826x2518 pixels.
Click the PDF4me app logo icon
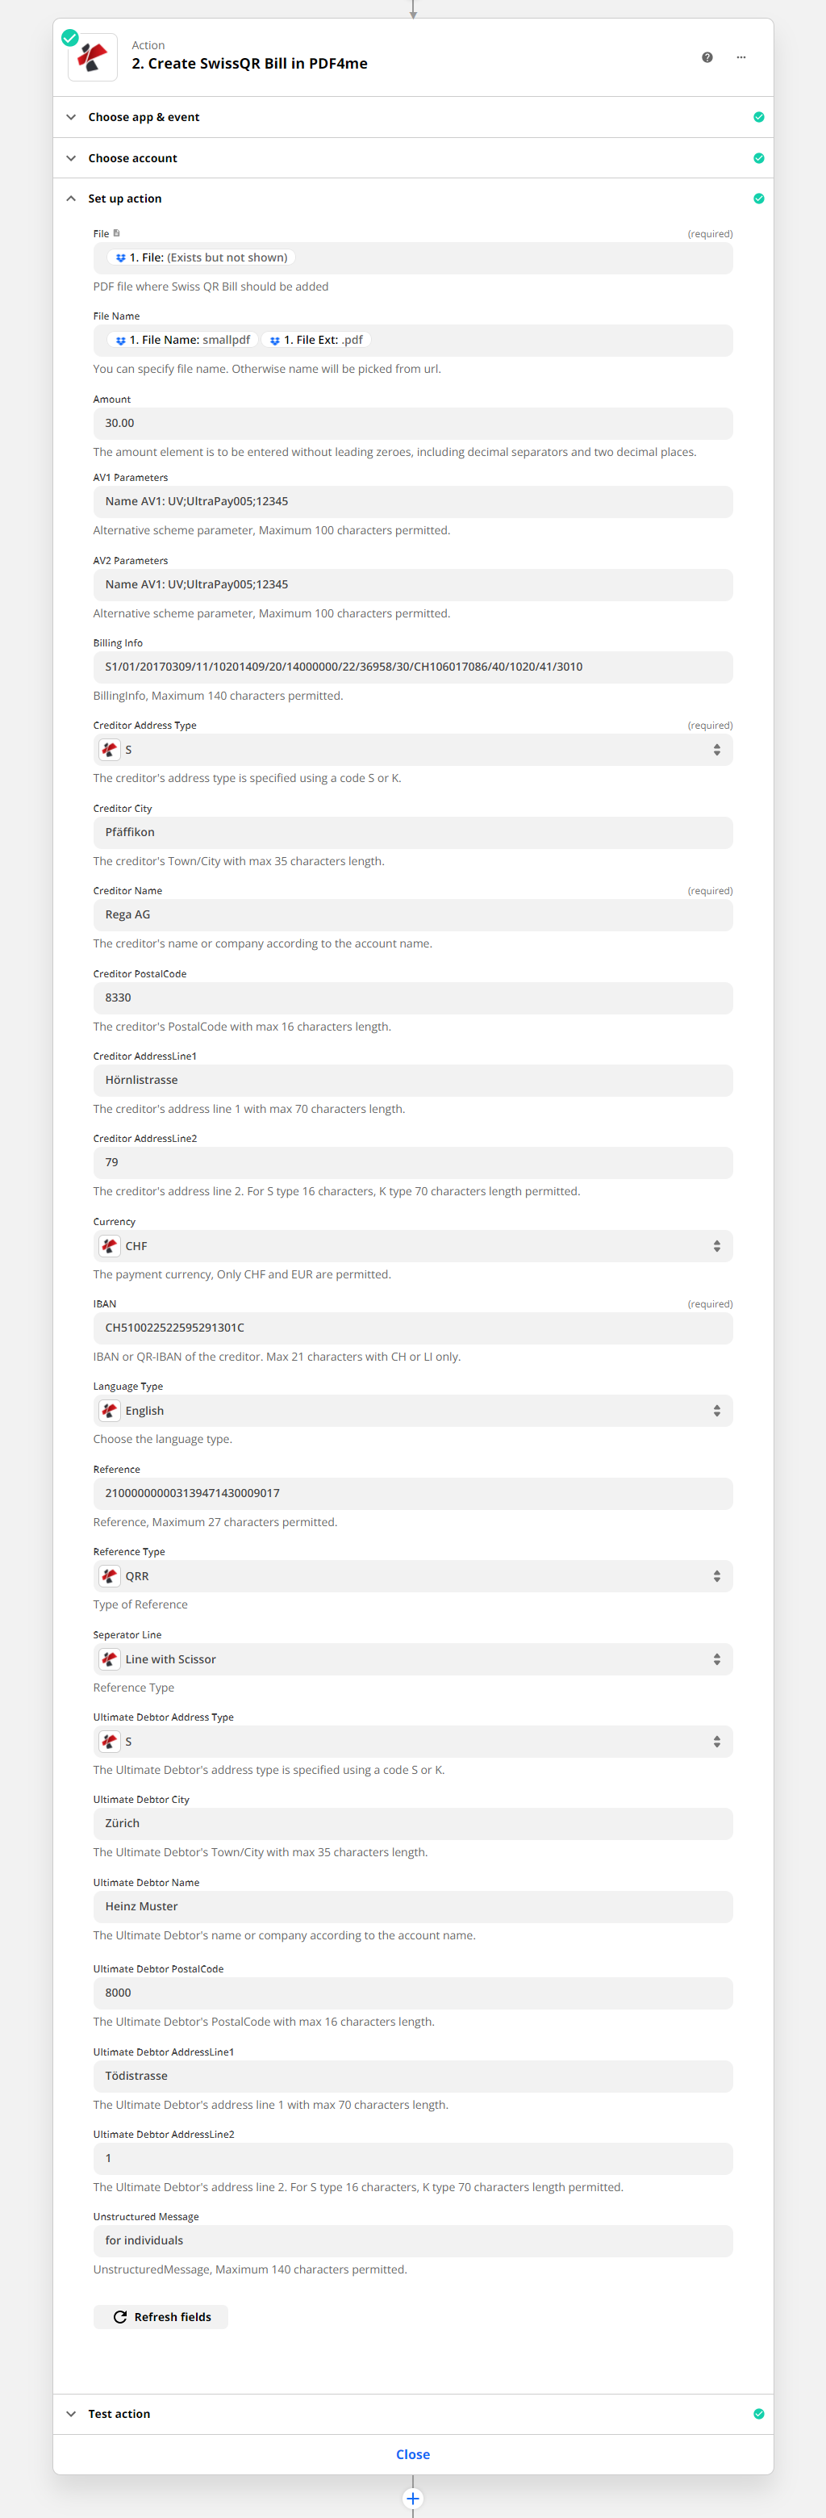tap(93, 56)
